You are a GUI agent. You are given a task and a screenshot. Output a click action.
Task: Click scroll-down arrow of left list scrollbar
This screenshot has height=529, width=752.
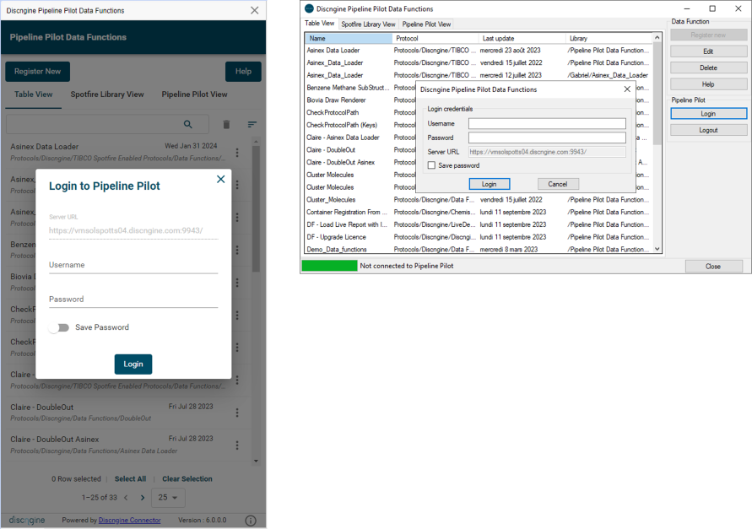click(256, 461)
